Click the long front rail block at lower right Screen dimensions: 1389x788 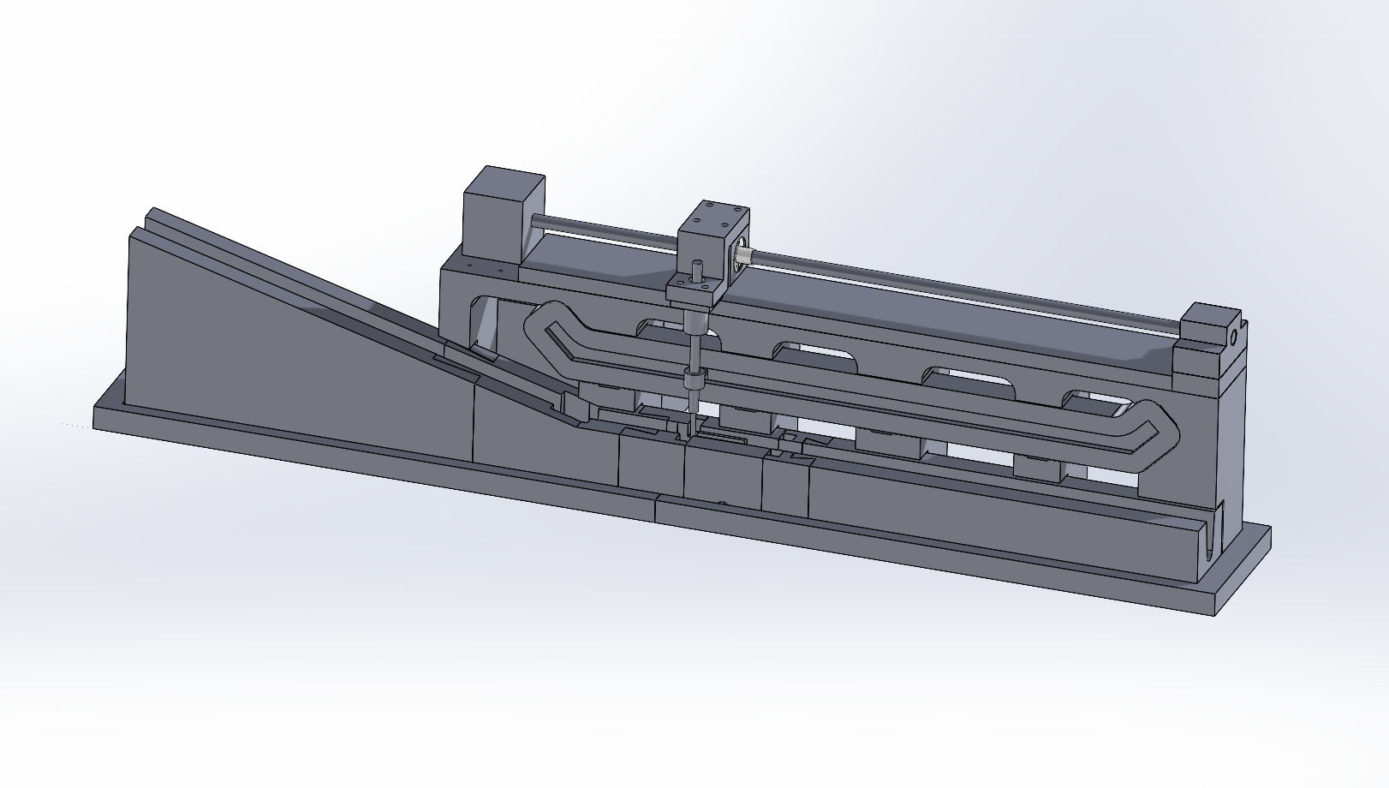[x=985, y=522]
